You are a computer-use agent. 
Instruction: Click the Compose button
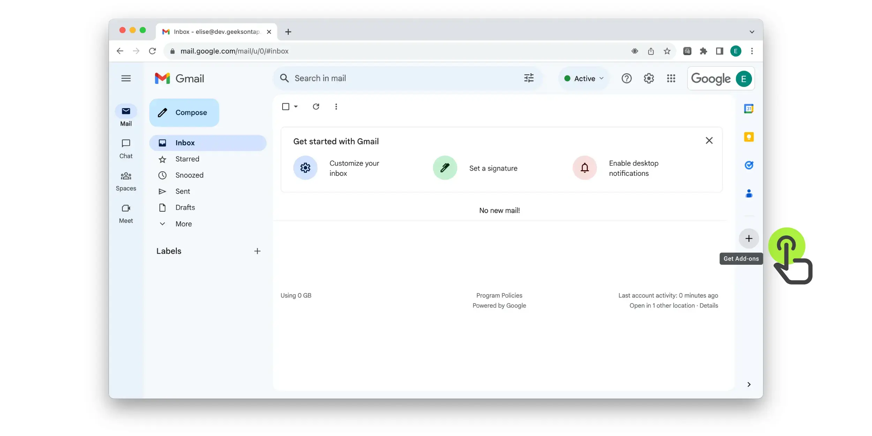coord(184,113)
